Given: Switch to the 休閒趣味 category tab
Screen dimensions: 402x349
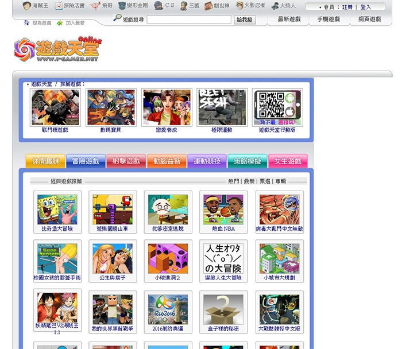Looking at the screenshot, I should pos(45,161).
